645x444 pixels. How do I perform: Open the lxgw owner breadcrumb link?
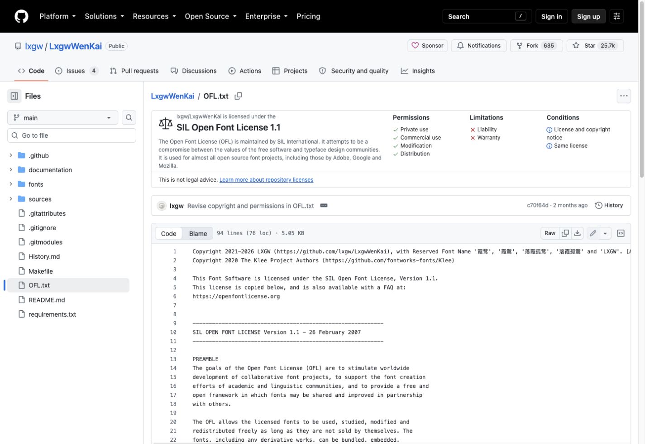(34, 46)
